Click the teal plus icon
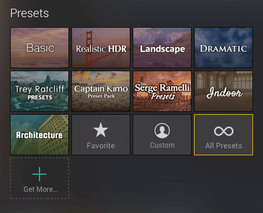 [x=40, y=174]
